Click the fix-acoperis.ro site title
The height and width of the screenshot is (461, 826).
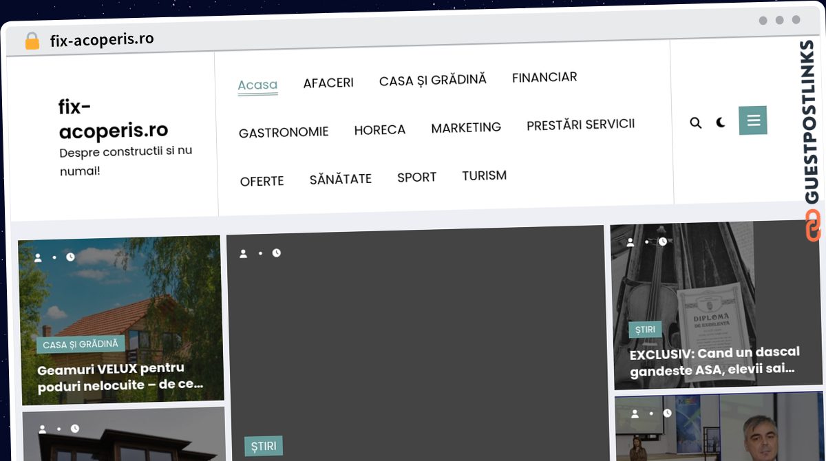114,118
